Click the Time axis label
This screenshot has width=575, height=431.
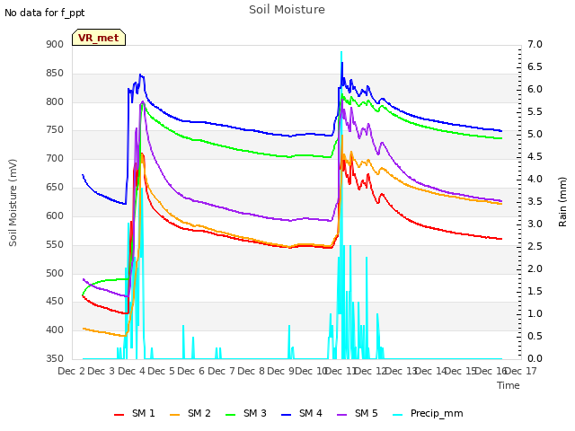coord(509,385)
